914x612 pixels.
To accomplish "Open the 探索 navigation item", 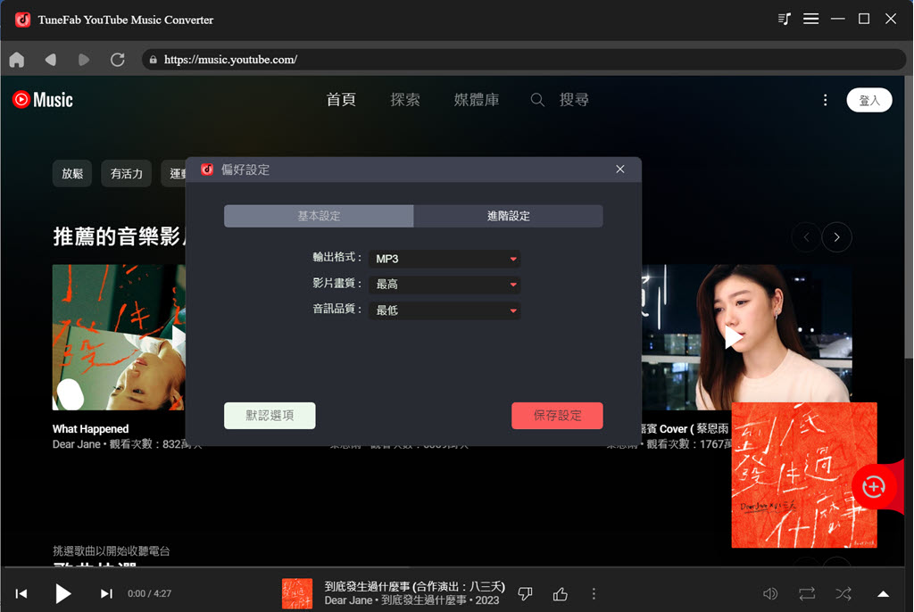I will coord(405,100).
